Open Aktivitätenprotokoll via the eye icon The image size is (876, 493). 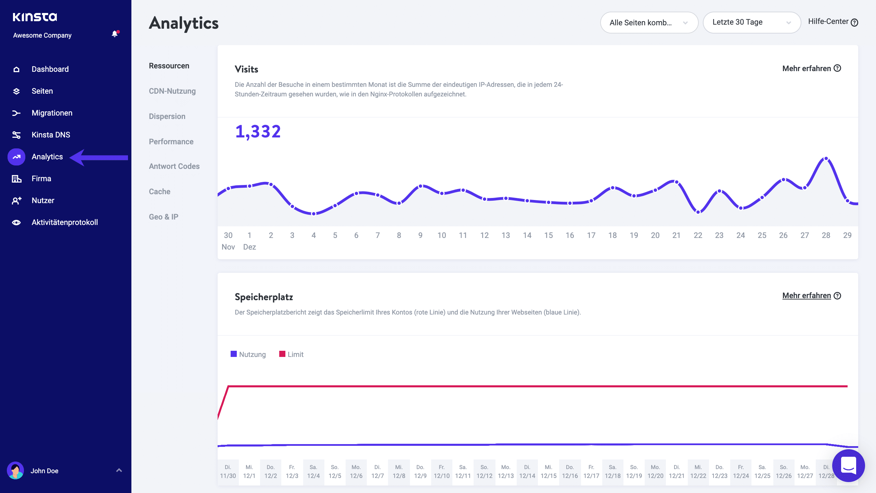click(x=16, y=222)
